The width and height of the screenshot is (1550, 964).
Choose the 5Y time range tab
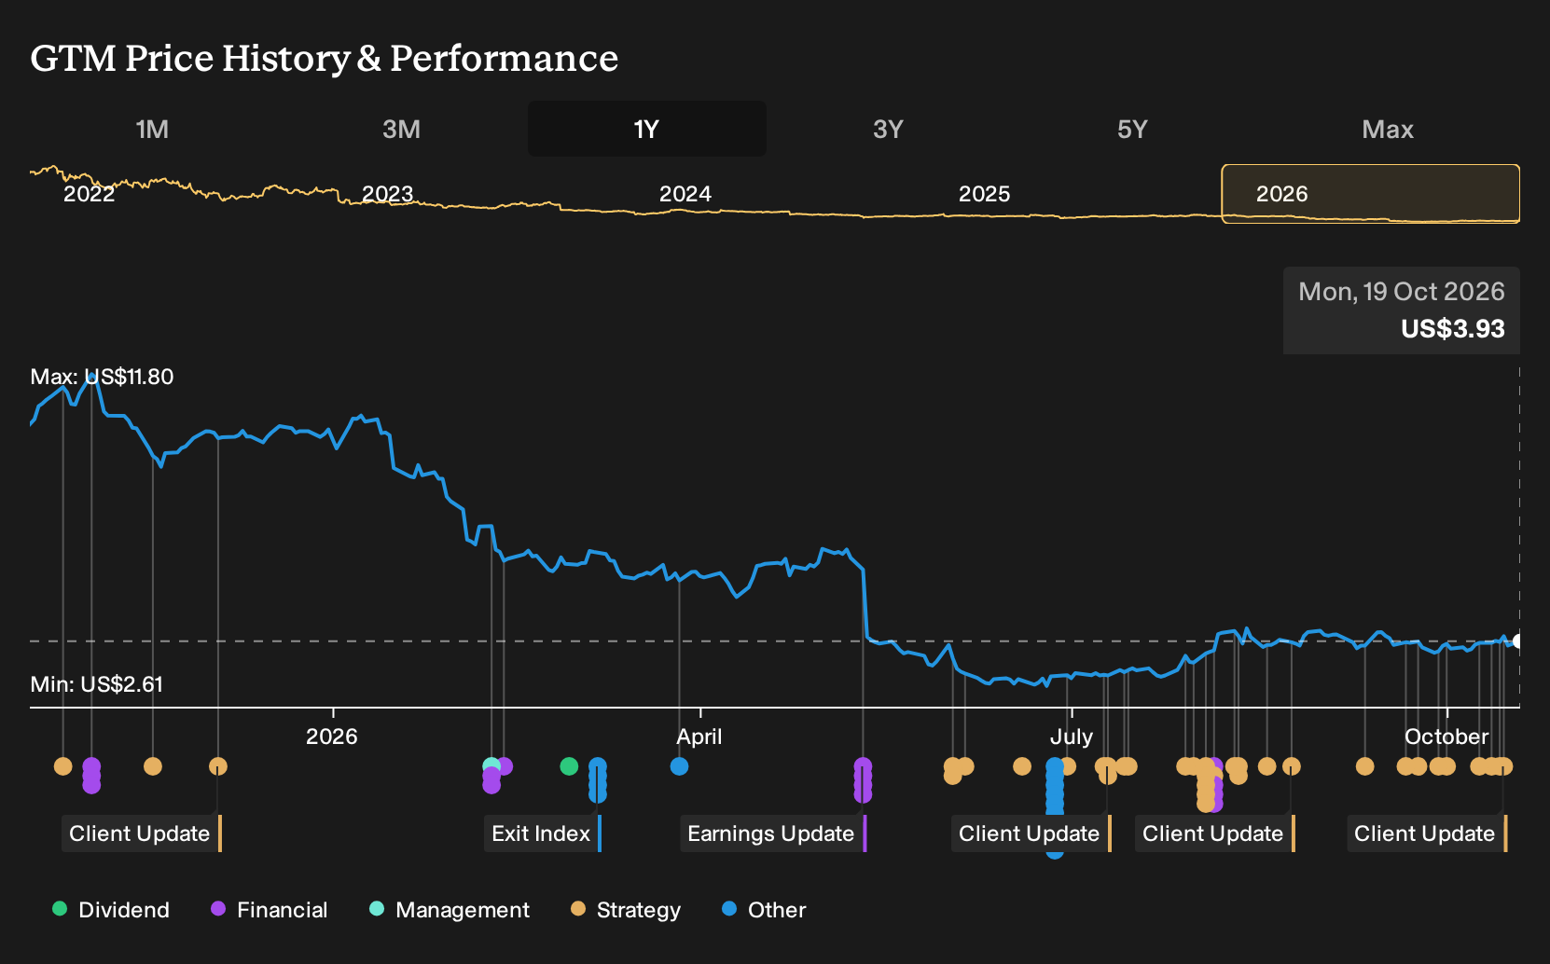click(1132, 129)
